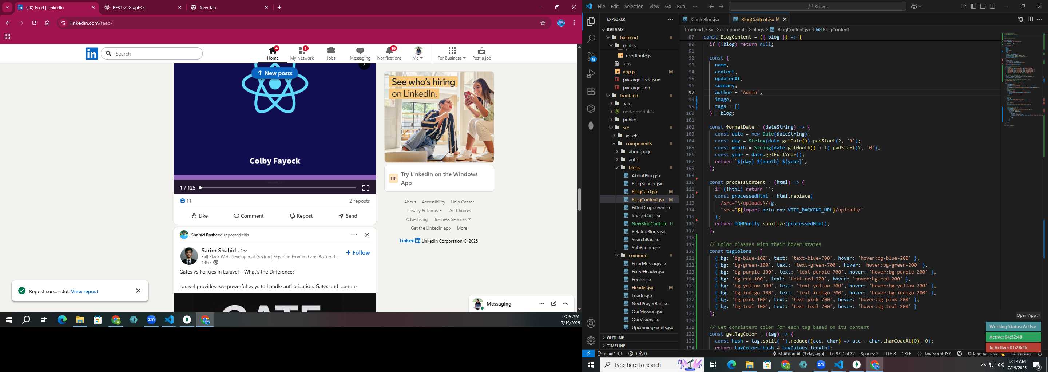The image size is (1048, 372).
Task: Toggle Secondary Side Bar in VS Code
Action: (x=993, y=7)
